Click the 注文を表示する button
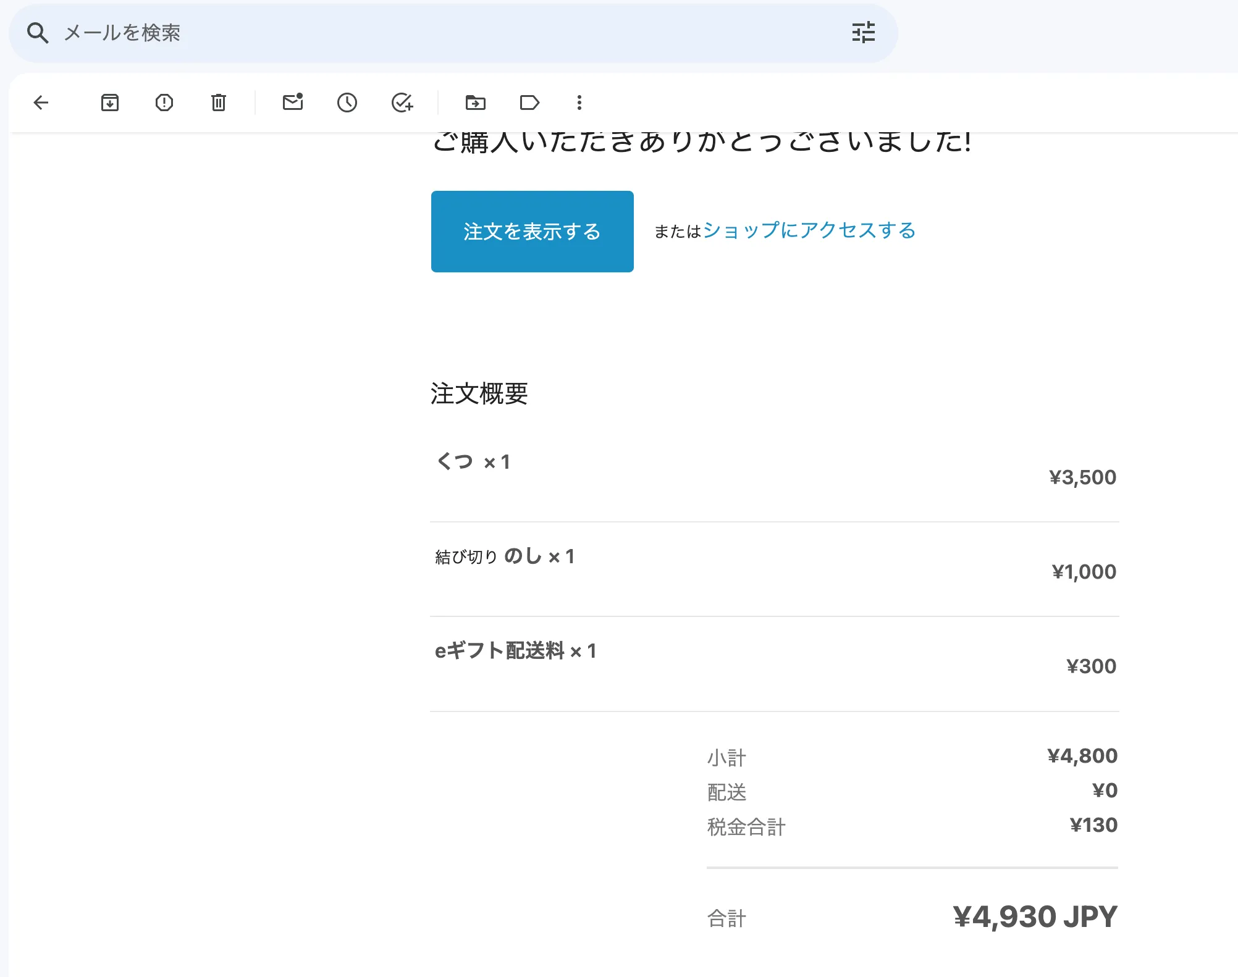Image resolution: width=1238 pixels, height=977 pixels. (x=532, y=232)
